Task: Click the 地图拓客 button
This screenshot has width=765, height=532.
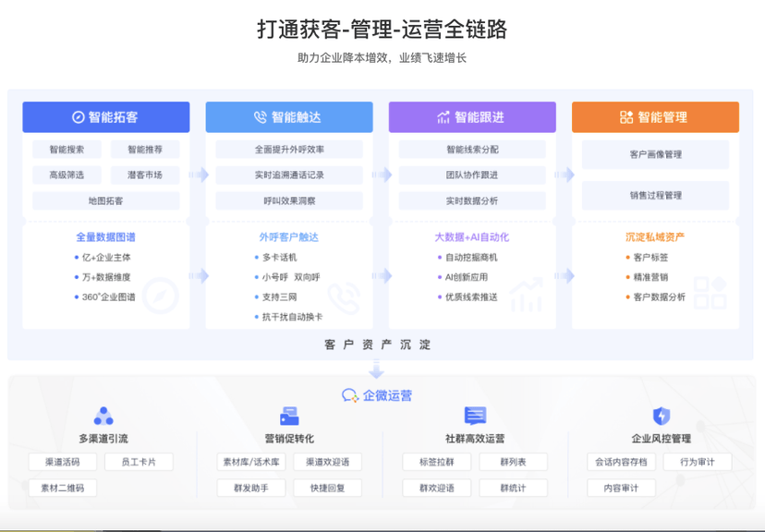Action: pos(106,200)
